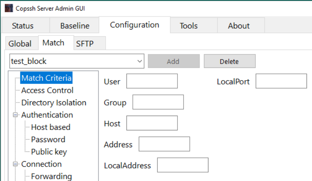312x181 pixels.
Task: Switch to the SFTP sub-tab
Action: point(86,43)
